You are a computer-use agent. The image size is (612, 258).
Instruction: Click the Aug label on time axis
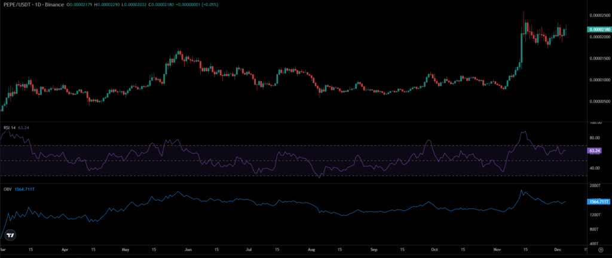(311, 248)
